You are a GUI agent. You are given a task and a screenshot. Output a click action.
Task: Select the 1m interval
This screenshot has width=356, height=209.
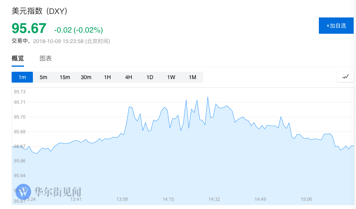pos(22,77)
